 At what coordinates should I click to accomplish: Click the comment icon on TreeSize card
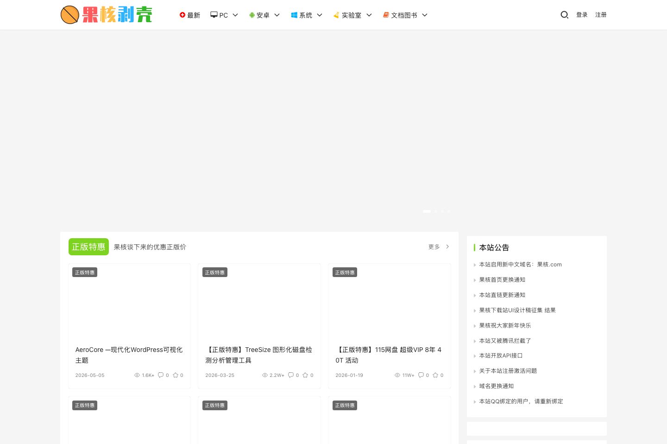[291, 375]
